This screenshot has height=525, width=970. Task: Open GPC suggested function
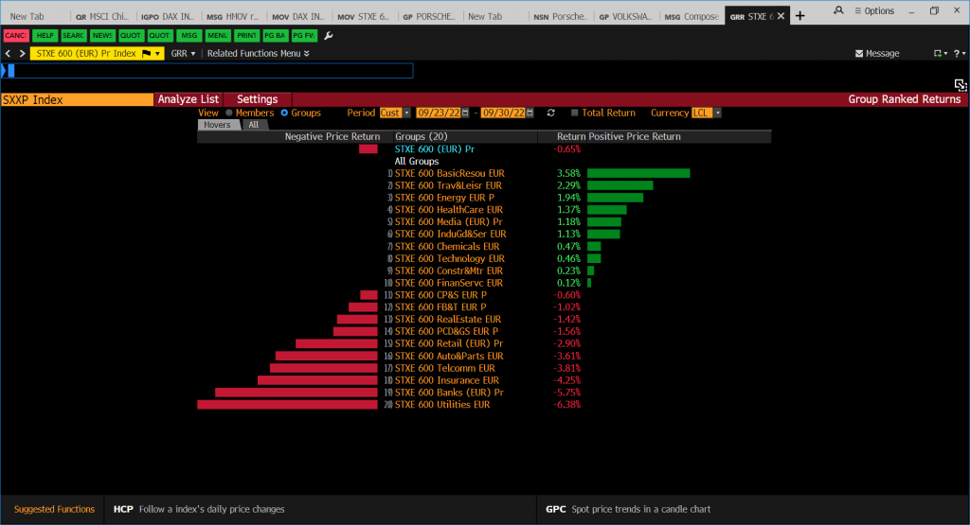[x=628, y=510]
